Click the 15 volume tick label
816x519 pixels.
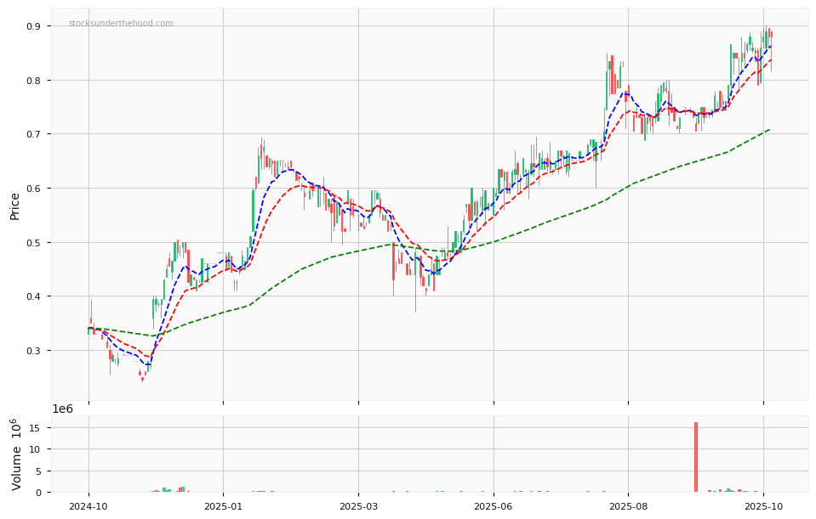(36, 427)
